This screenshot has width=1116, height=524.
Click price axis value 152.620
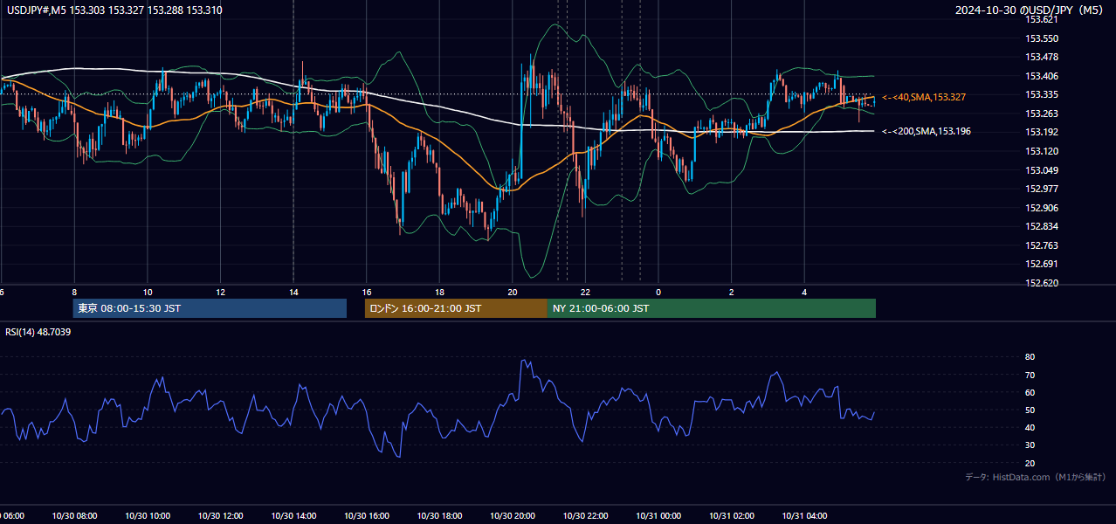tap(1040, 283)
